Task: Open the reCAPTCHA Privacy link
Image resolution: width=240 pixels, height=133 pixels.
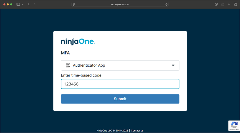Action: (x=231, y=129)
